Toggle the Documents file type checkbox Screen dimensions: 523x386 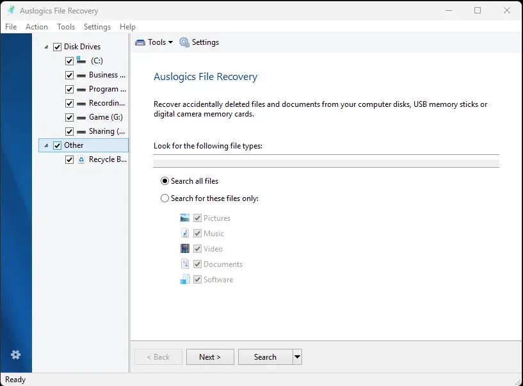pos(197,264)
